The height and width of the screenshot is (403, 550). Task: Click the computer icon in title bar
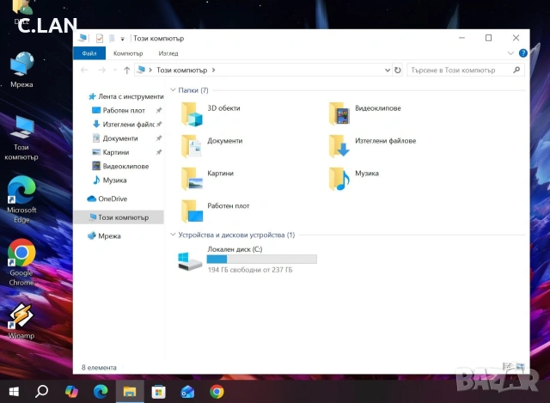pos(82,38)
